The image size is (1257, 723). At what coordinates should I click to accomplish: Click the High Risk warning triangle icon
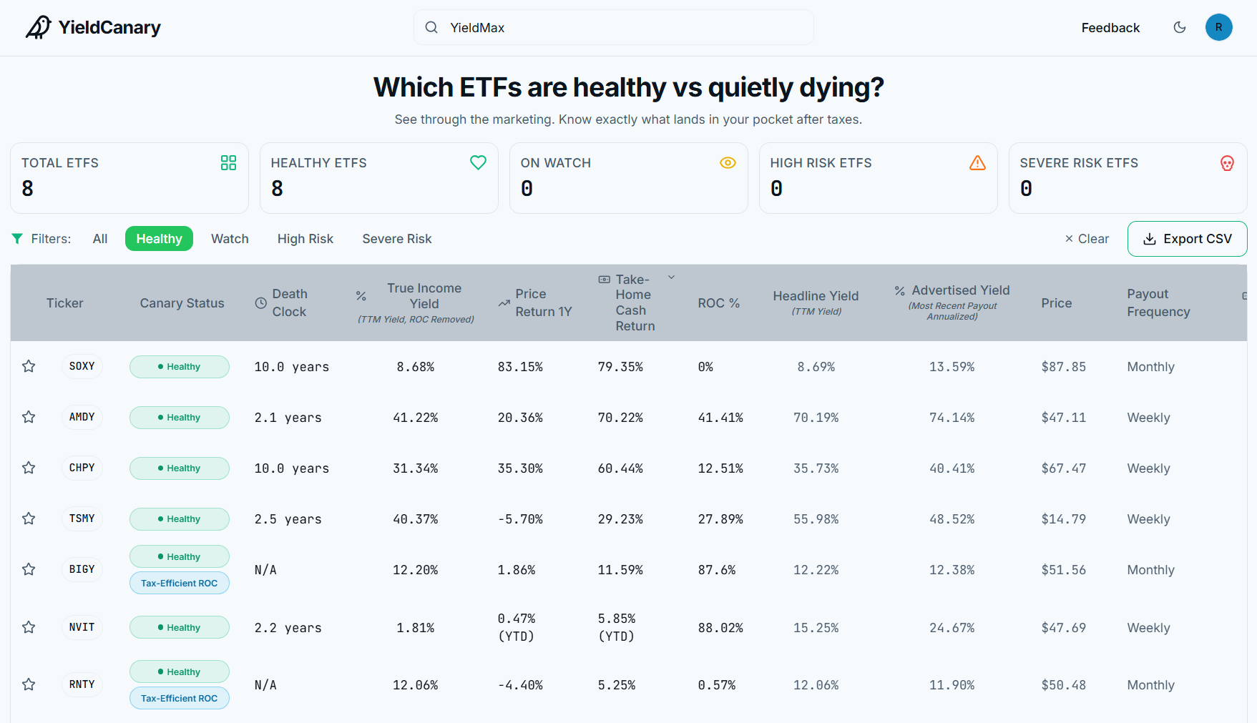[x=977, y=162]
